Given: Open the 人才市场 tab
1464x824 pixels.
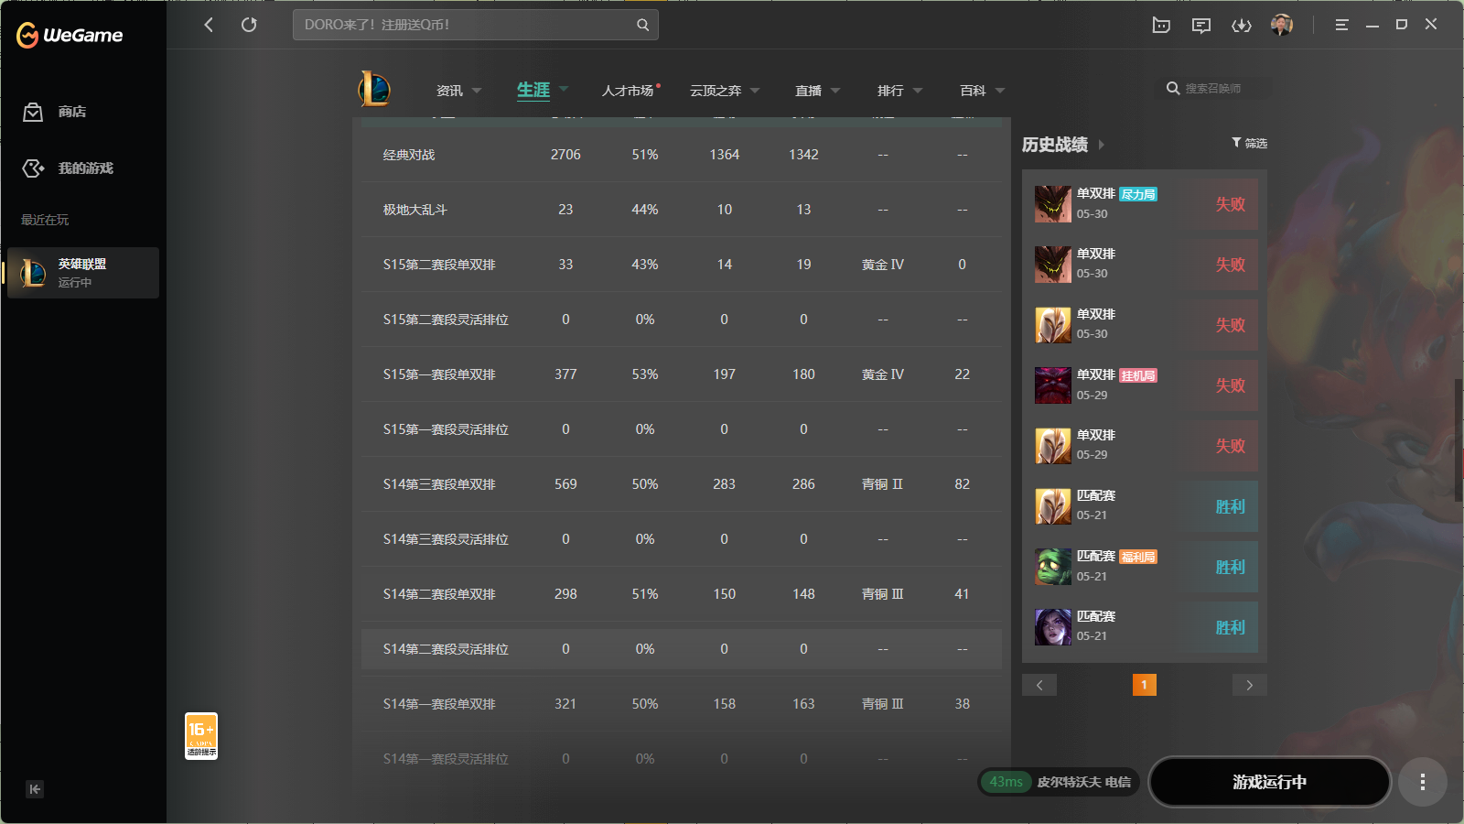Looking at the screenshot, I should (x=630, y=91).
